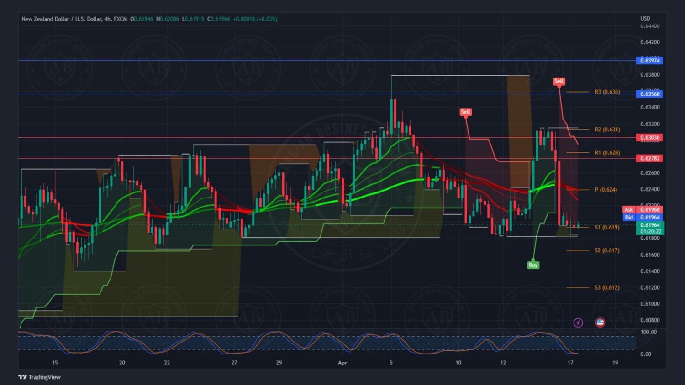Click the 27 date label on time axis

point(234,363)
